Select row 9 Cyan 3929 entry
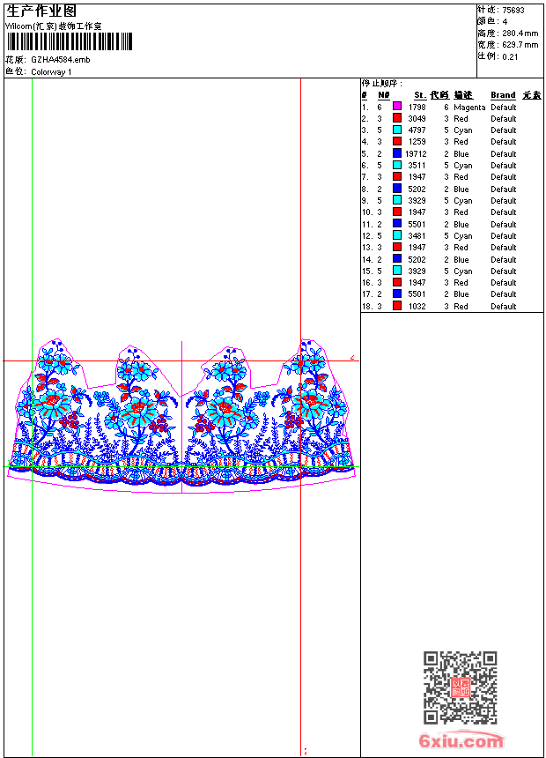This screenshot has height=758, width=546. [x=439, y=201]
